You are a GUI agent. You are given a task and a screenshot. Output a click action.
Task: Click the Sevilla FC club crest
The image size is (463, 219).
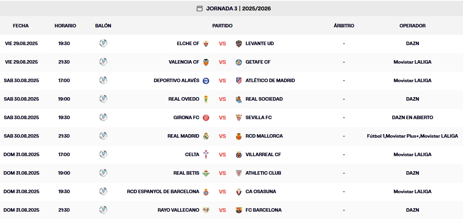tap(239, 118)
